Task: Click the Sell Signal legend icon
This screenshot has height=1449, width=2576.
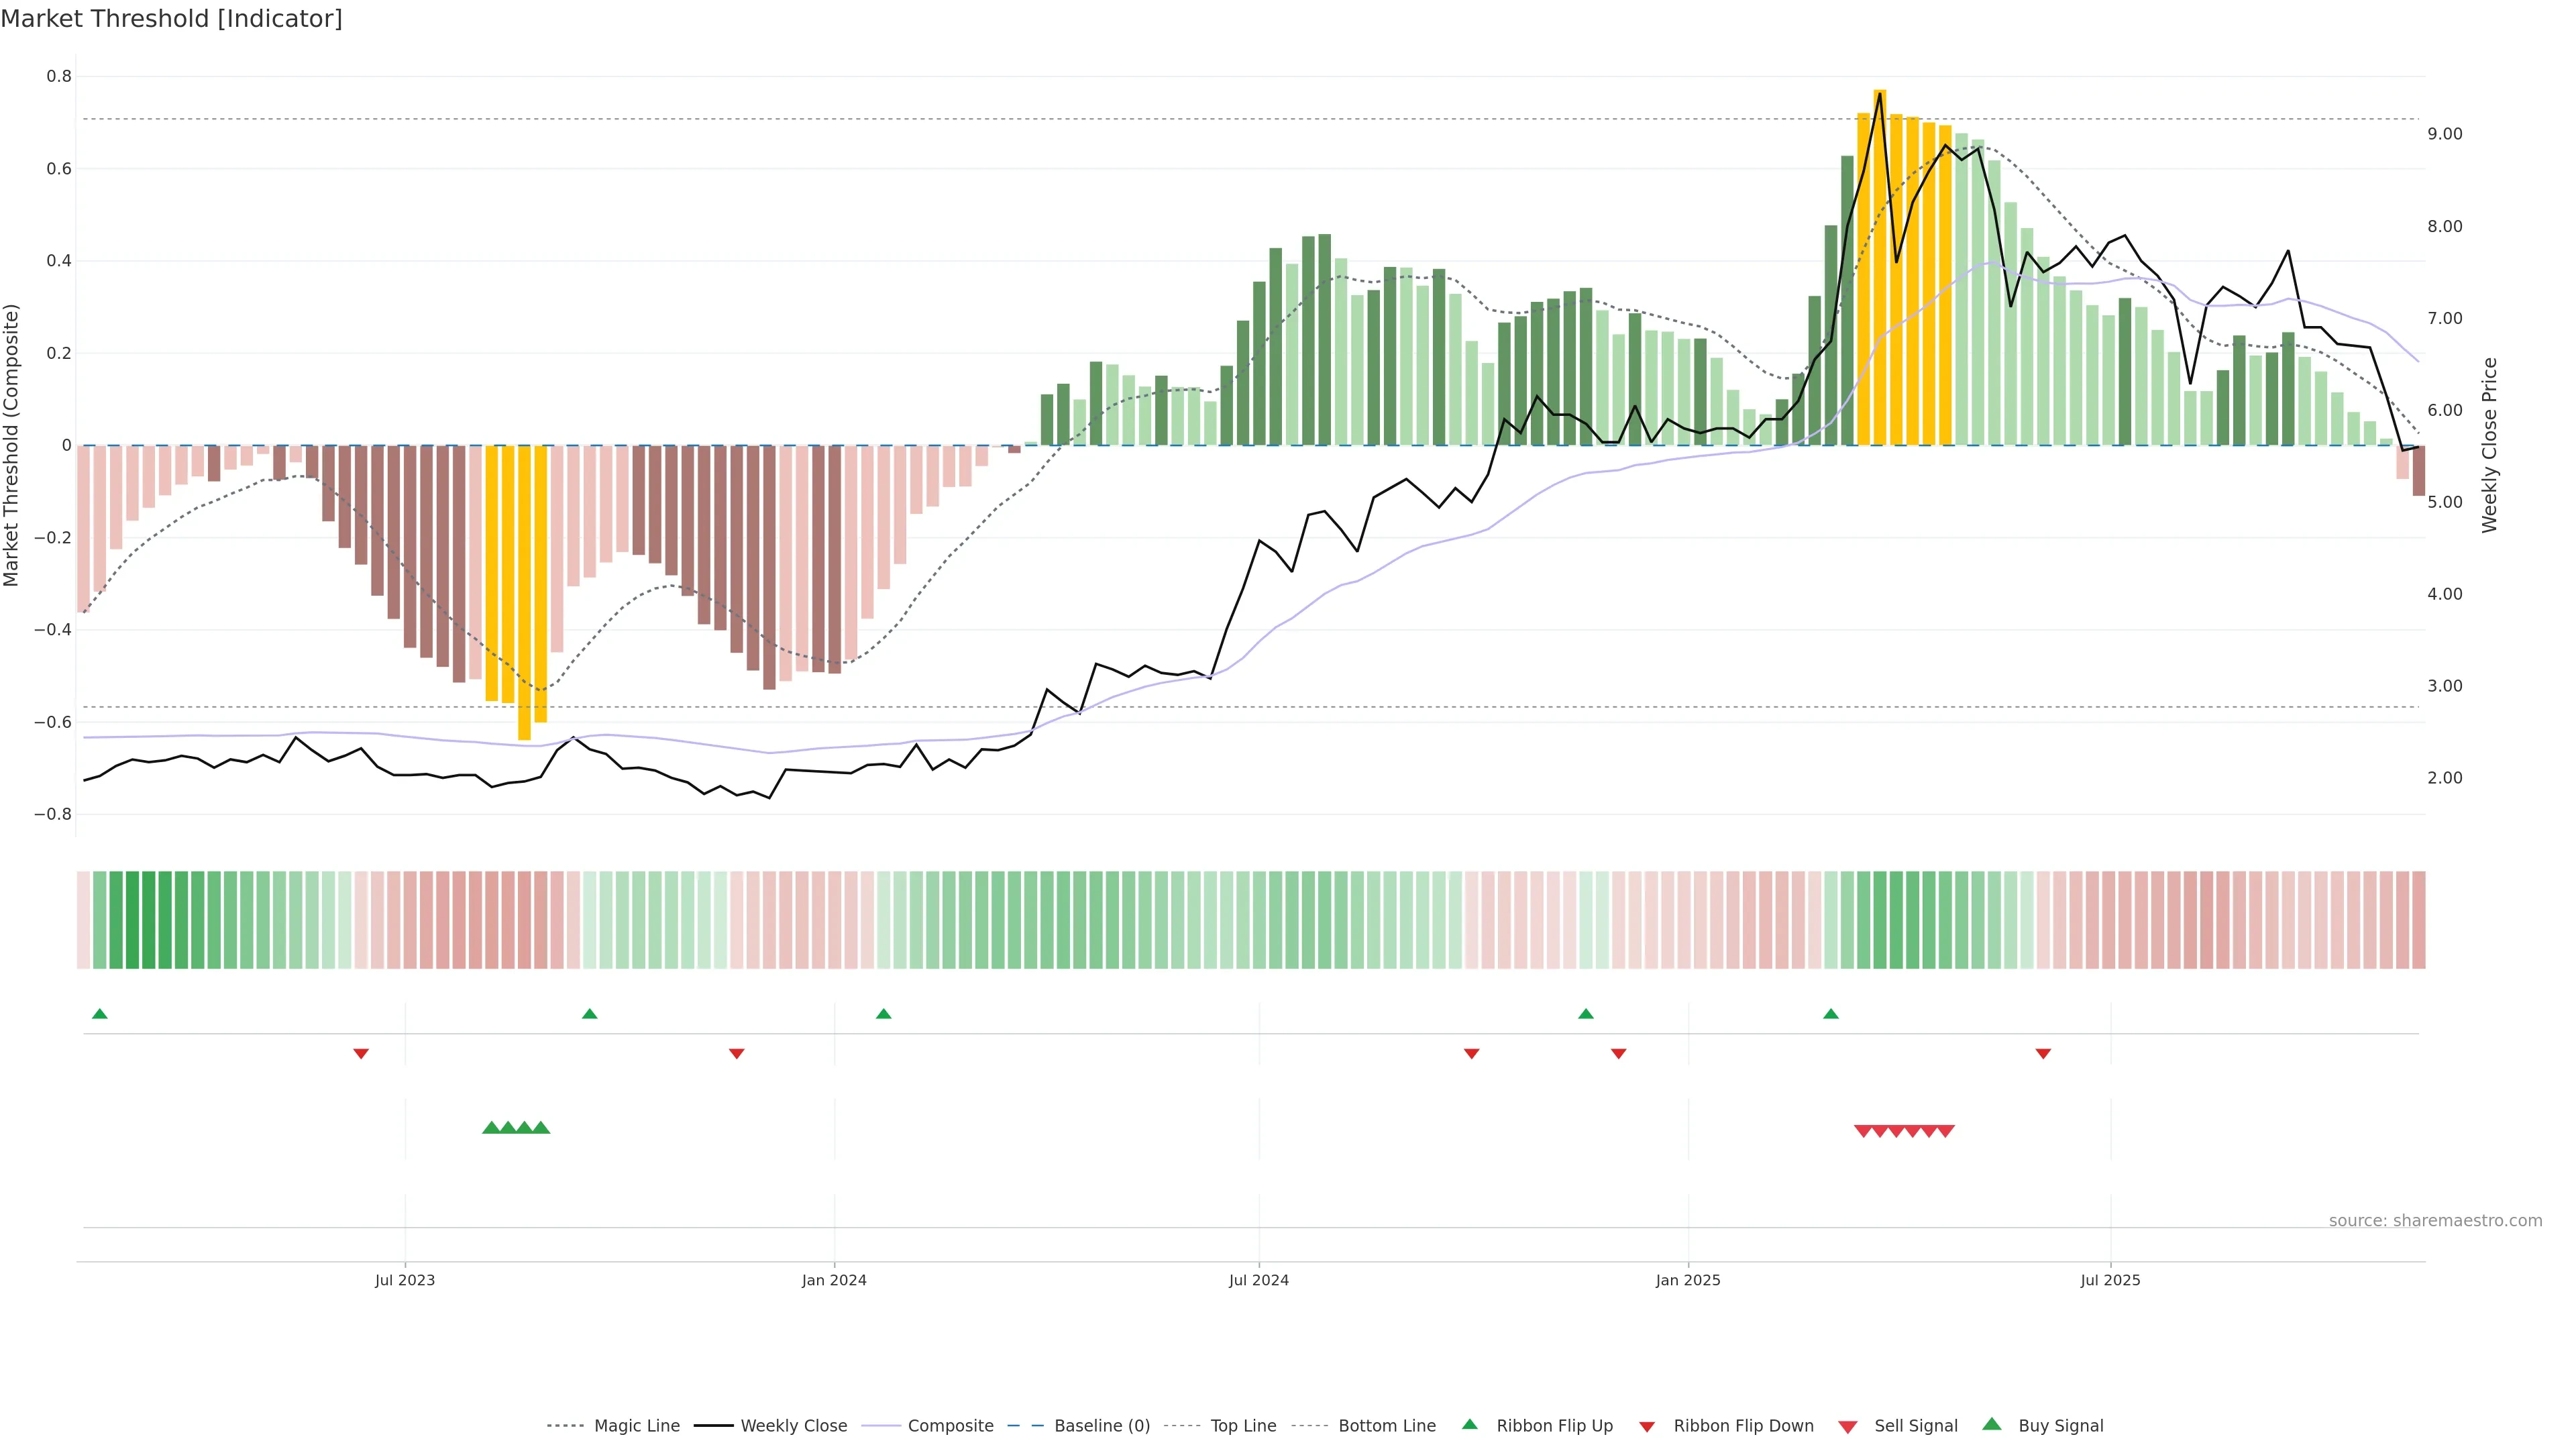Action: 1848,1427
